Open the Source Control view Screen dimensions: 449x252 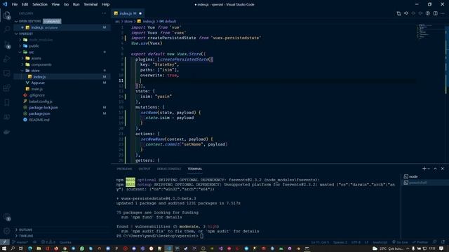tap(7, 45)
